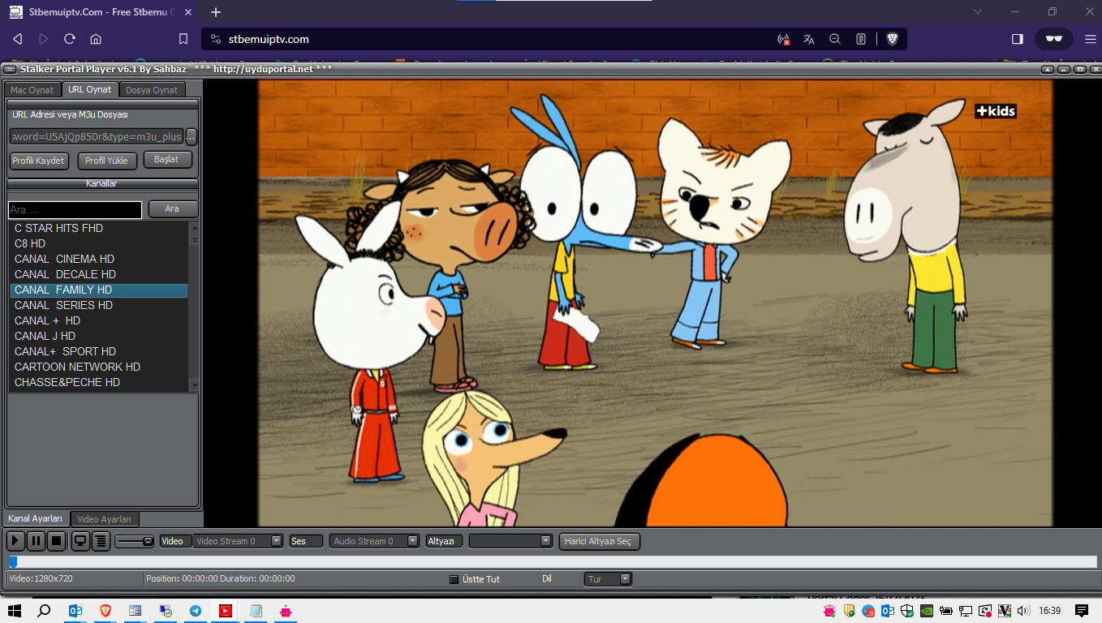1102x623 pixels.
Task: Select channel C8 HD
Action: tap(99, 243)
